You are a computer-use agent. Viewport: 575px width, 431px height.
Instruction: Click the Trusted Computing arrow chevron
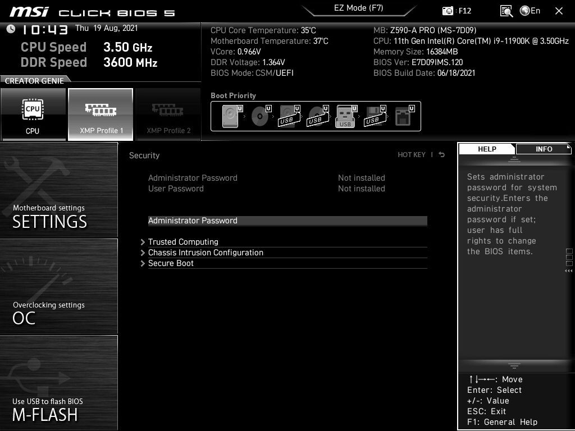click(x=143, y=242)
